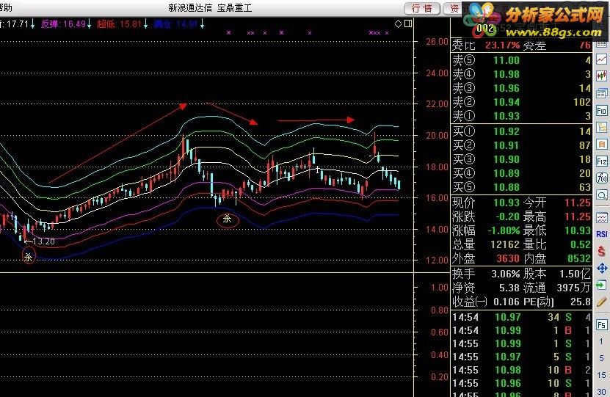Click the diamond icon at chart corner
Viewport: 610px width, 397px height.
pyautogui.click(x=398, y=23)
